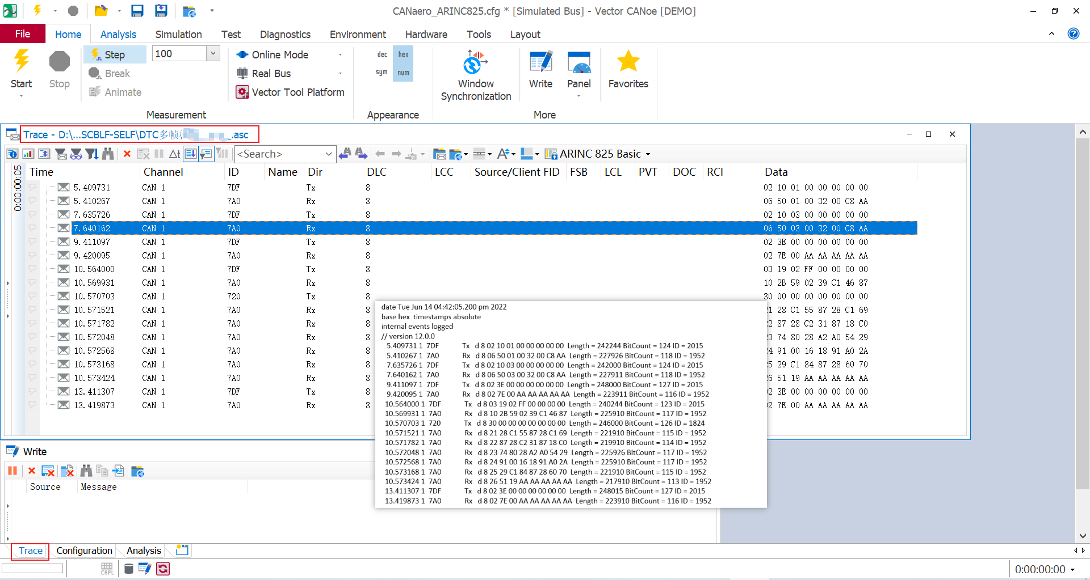
Task: Click the status bar input field
Action: point(32,569)
